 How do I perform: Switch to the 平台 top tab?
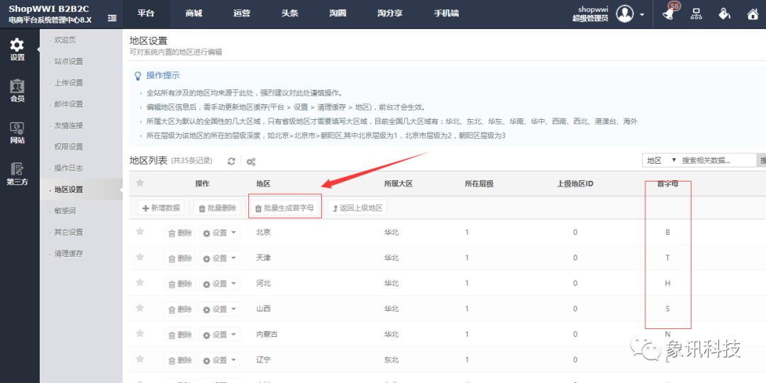point(145,13)
